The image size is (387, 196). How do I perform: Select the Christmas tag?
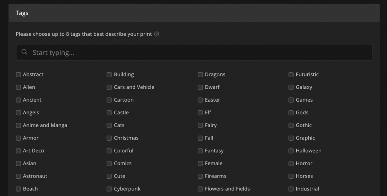tap(109, 138)
